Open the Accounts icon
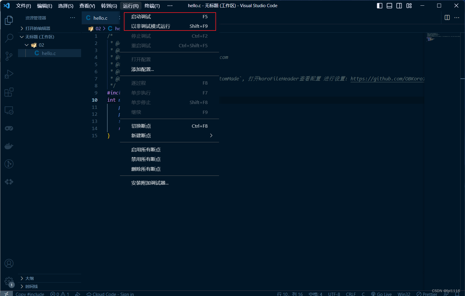This screenshot has height=296, width=465. click(9, 263)
